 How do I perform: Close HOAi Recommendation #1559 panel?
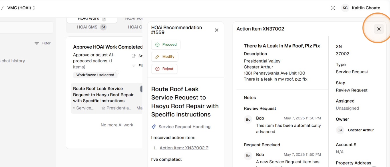pos(216,30)
